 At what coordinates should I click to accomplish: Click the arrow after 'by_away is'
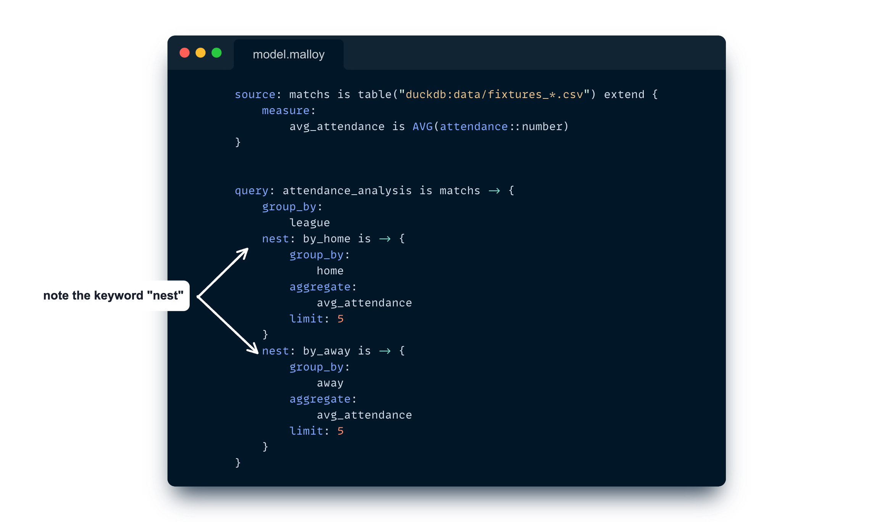click(x=385, y=351)
